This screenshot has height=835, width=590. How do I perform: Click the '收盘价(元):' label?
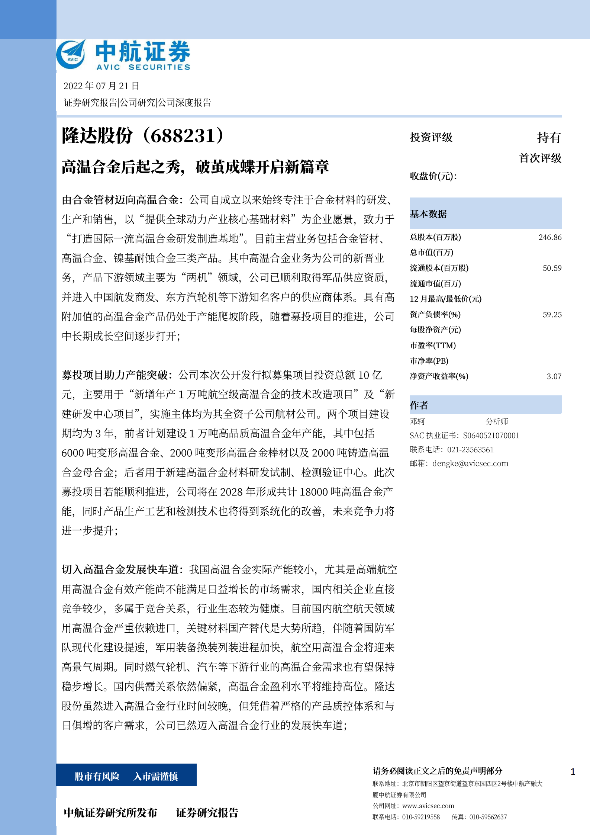433,176
